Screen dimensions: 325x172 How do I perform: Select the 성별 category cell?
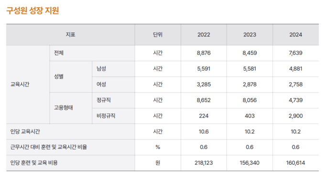point(59,76)
